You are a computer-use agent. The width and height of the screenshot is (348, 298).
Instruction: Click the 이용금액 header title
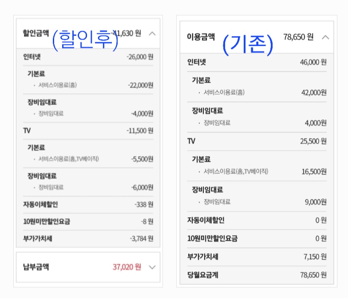tap(201, 37)
